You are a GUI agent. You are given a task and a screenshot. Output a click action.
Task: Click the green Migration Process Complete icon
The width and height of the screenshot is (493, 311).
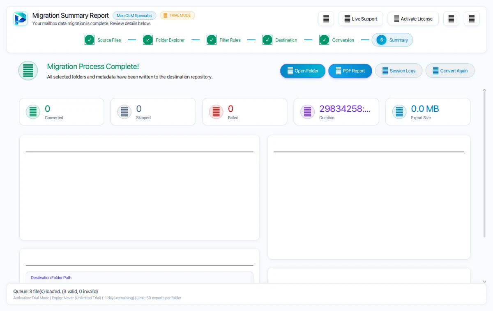pyautogui.click(x=28, y=71)
